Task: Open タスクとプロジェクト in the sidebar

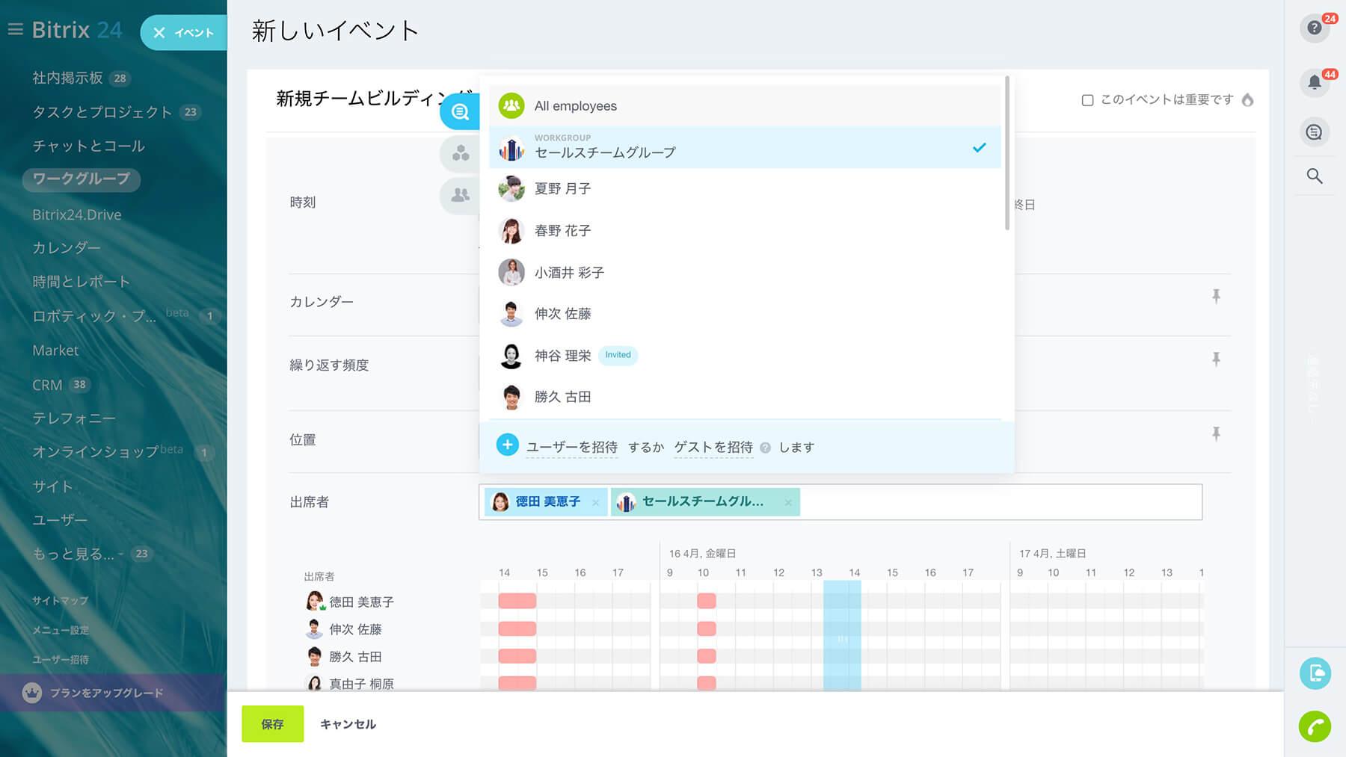Action: [x=102, y=112]
